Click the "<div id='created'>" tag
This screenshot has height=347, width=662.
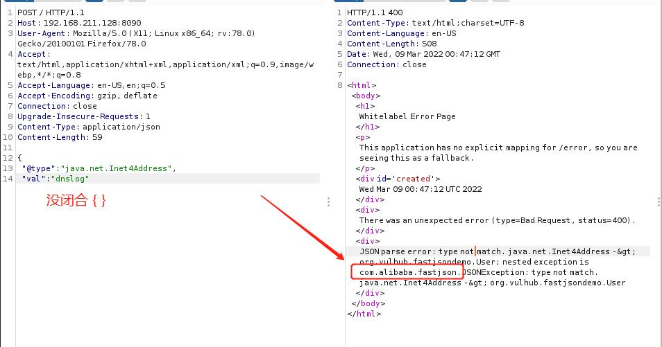(x=398, y=179)
